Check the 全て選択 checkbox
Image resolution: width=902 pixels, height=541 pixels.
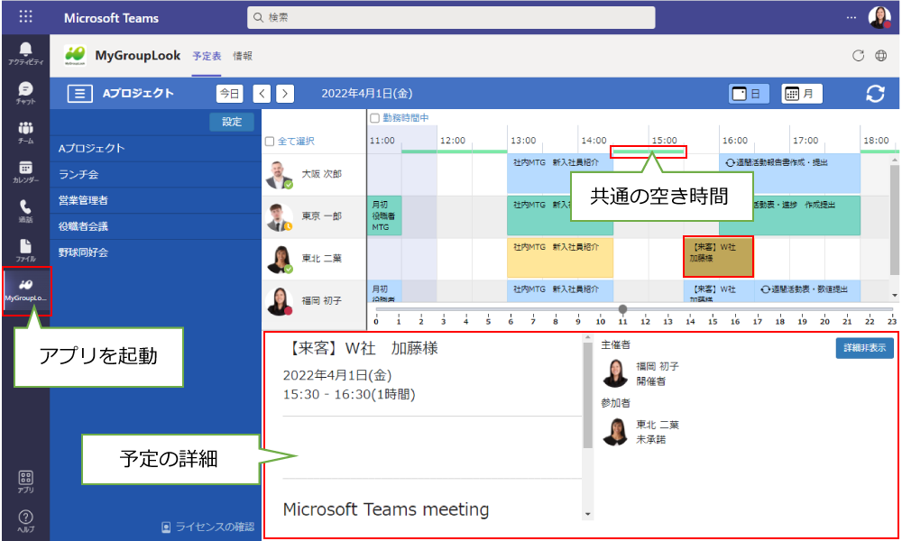pyautogui.click(x=270, y=142)
